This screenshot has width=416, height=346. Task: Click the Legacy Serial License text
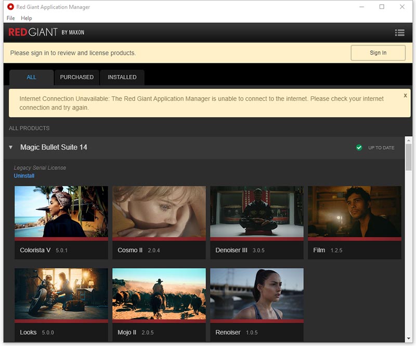click(x=40, y=168)
